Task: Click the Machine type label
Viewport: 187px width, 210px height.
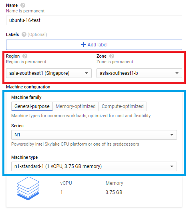Action: 24,157
